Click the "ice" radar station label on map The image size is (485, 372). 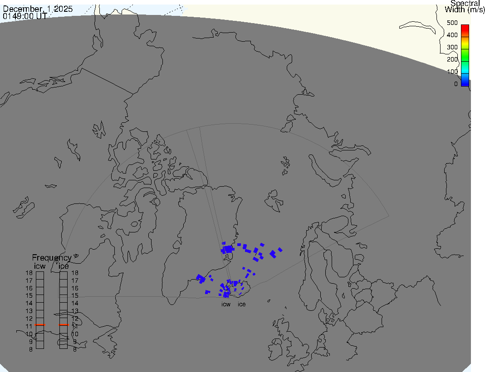[242, 304]
